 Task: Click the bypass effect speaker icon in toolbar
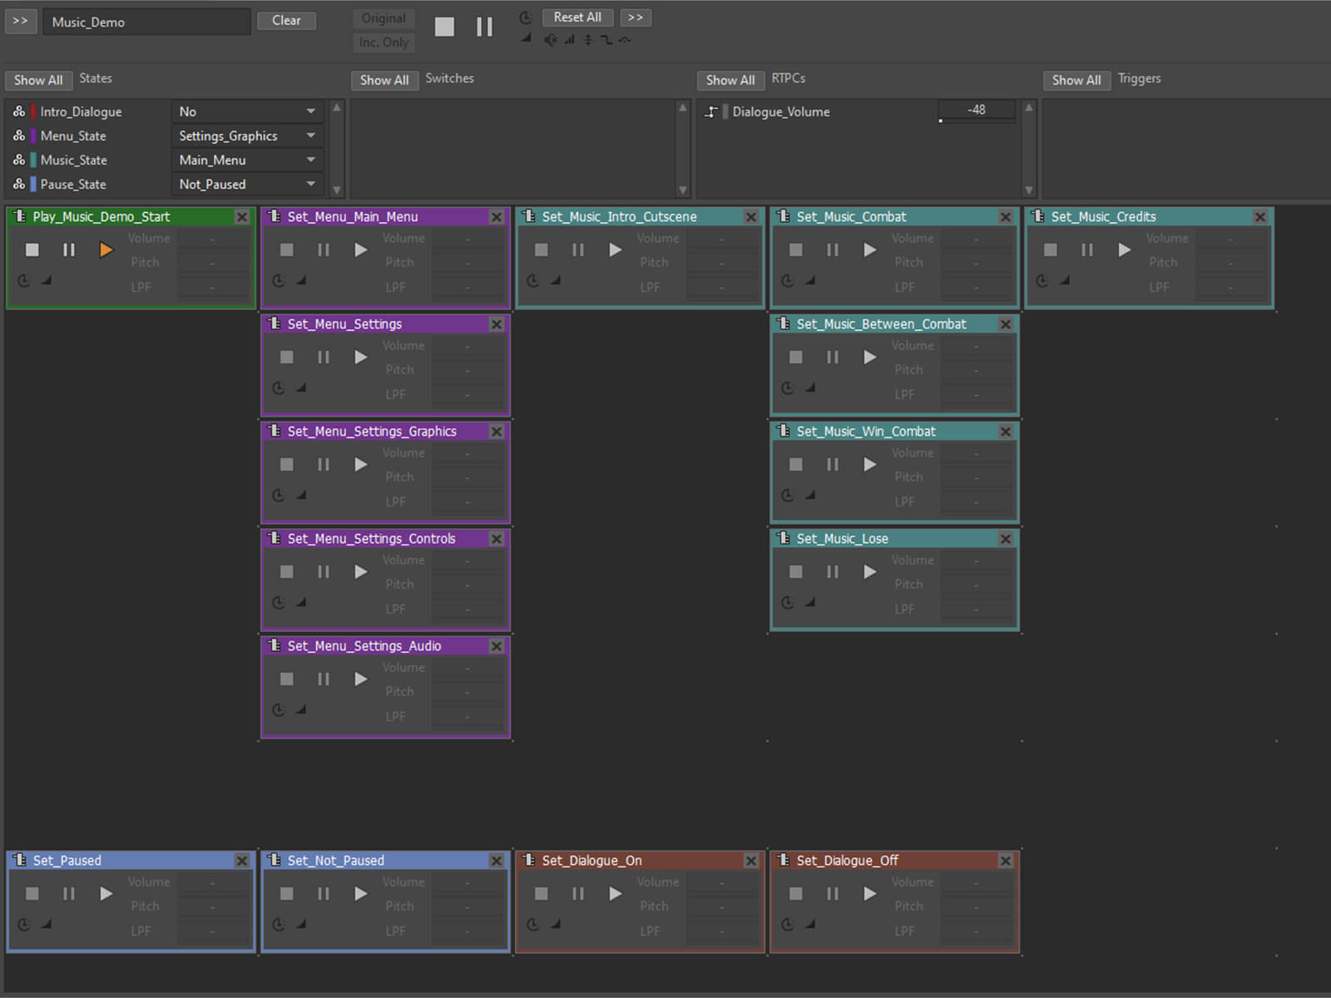[x=551, y=40]
